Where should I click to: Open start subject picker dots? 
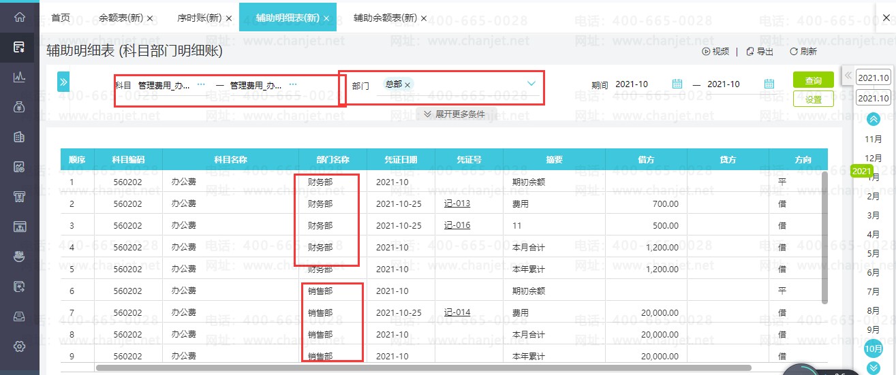(201, 85)
